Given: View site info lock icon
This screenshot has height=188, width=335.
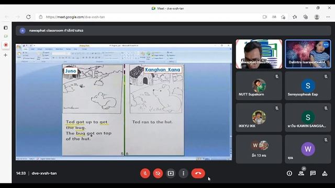Looking at the screenshot, I should point(41,17).
